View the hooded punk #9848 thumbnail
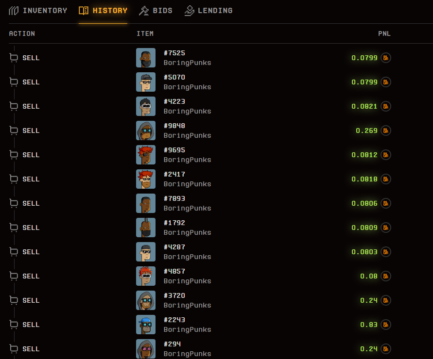This screenshot has height=359, width=433. [x=146, y=131]
